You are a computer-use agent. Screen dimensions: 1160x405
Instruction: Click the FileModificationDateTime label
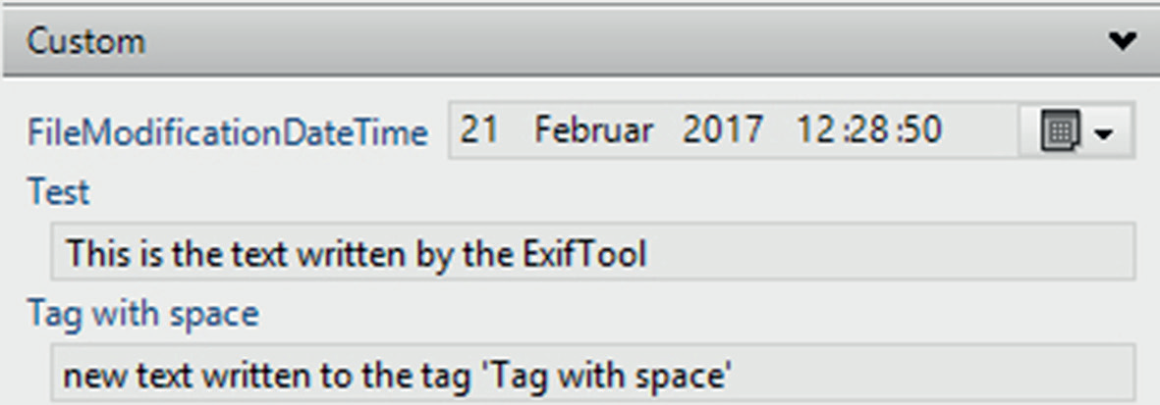[227, 132]
